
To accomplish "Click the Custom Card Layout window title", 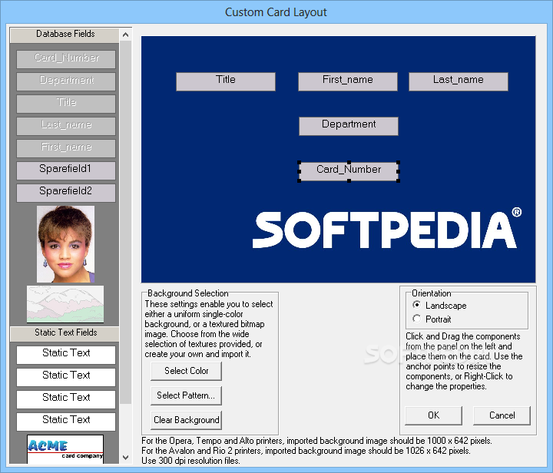I will [x=276, y=12].
